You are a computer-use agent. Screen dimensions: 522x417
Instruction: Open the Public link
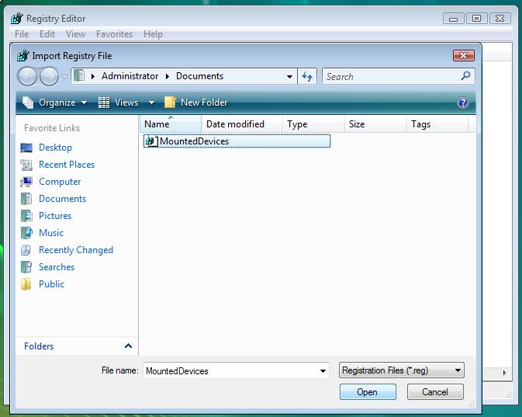[x=52, y=284]
